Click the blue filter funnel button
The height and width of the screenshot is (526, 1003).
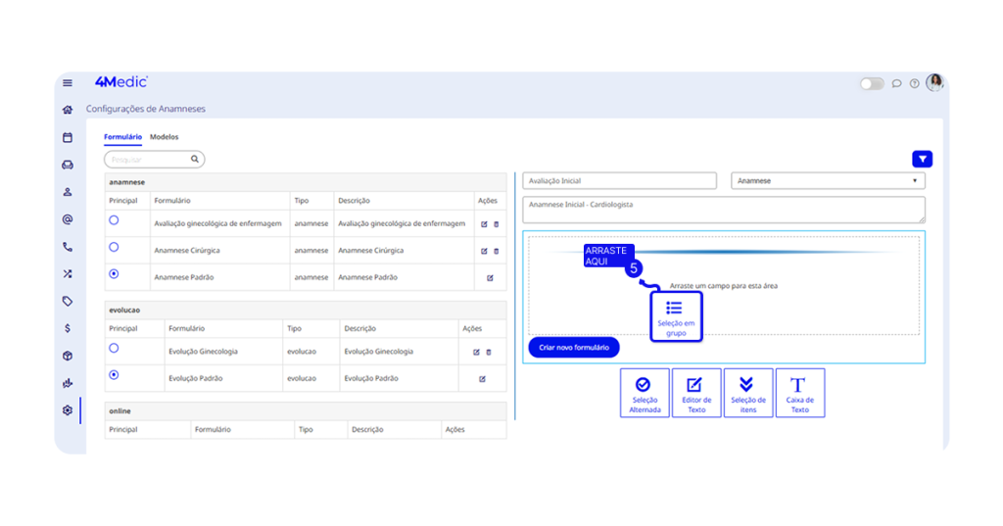pos(922,159)
